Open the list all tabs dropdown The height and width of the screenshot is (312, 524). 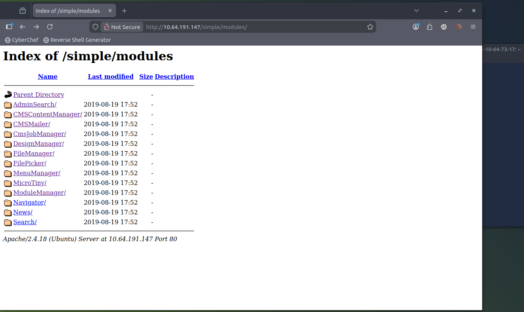416,11
